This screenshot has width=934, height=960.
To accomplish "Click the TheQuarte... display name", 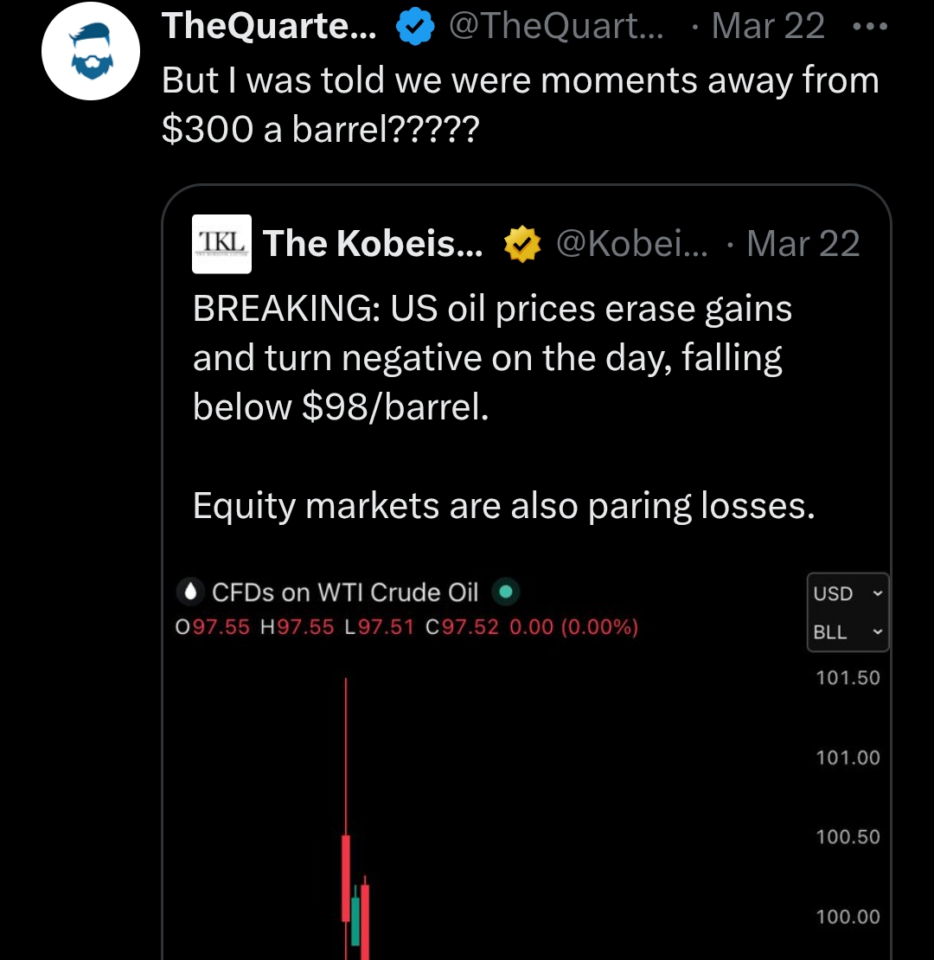I will tap(269, 26).
